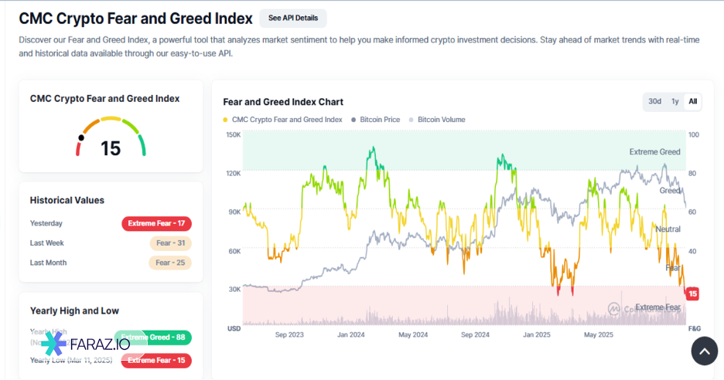724x380 pixels.
Task: Click the Extreme Fear - 17 yesterday badge
Action: (156, 224)
